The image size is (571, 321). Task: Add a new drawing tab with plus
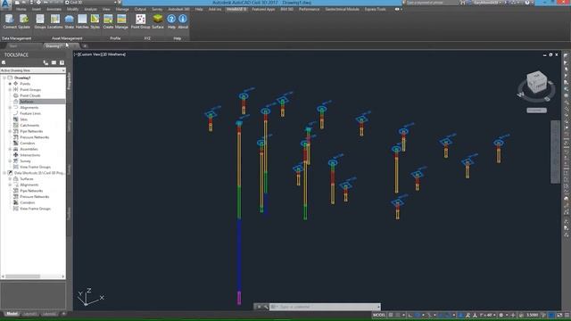coord(85,45)
